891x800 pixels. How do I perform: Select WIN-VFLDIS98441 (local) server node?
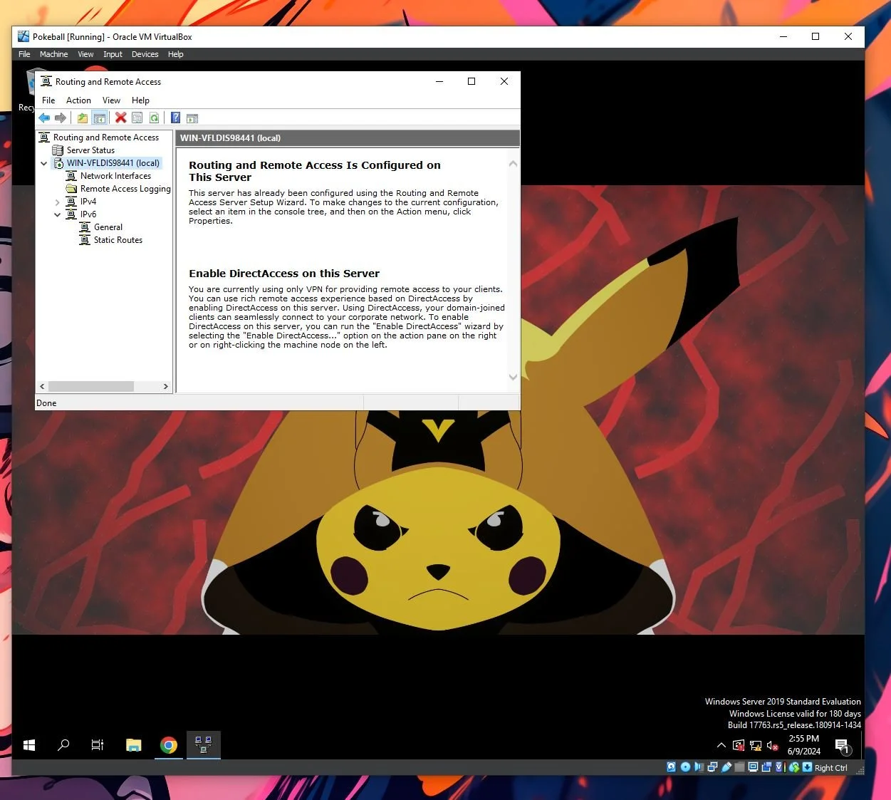coord(113,163)
